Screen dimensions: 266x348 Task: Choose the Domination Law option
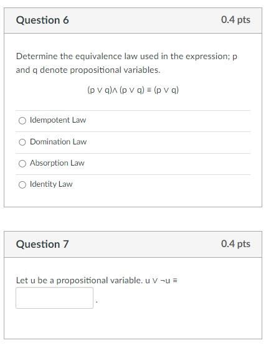[22, 143]
